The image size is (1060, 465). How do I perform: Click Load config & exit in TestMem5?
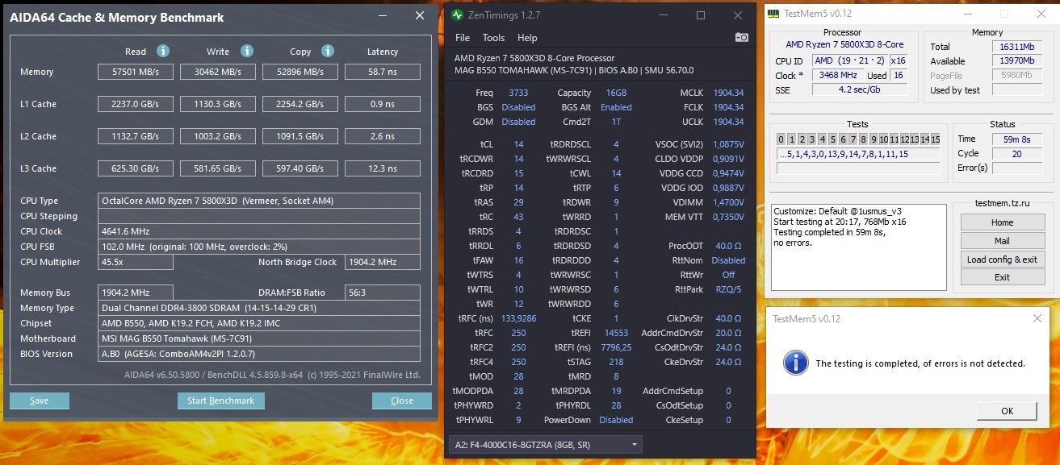click(x=1002, y=259)
